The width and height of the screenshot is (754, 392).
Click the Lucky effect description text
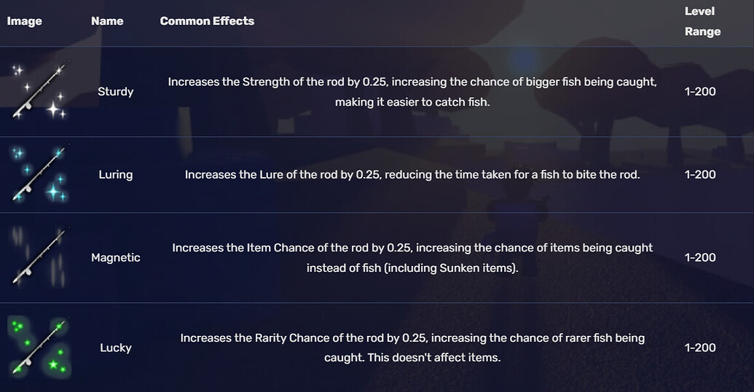(x=412, y=348)
